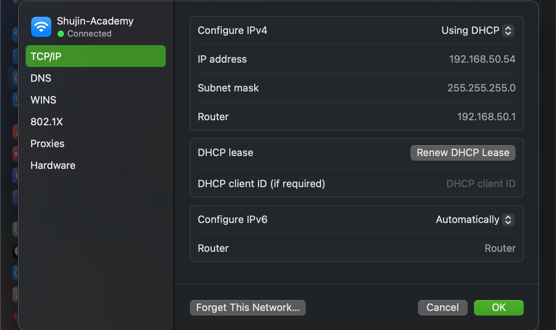Click the Subnet mask 255.255.255.0 value
Image resolution: width=556 pixels, height=330 pixels.
point(481,88)
